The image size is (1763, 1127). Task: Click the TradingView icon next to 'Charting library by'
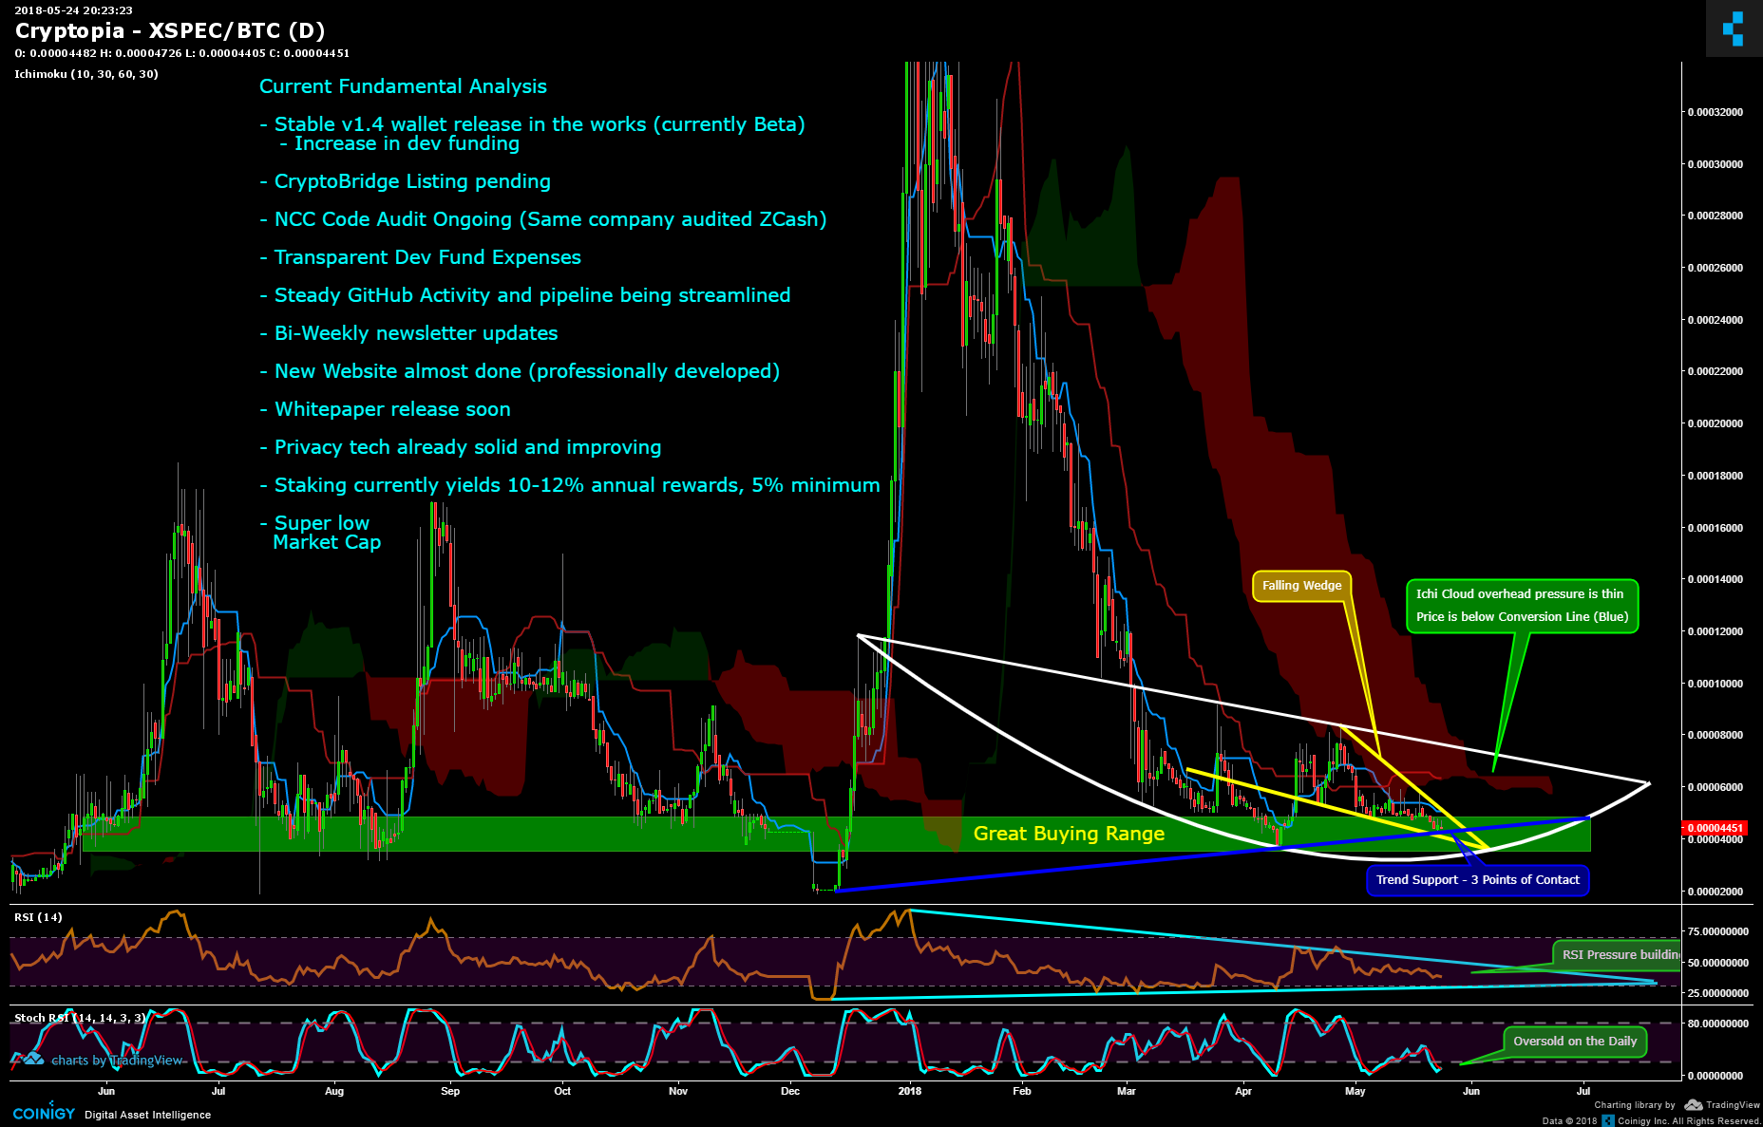coord(1693,1105)
